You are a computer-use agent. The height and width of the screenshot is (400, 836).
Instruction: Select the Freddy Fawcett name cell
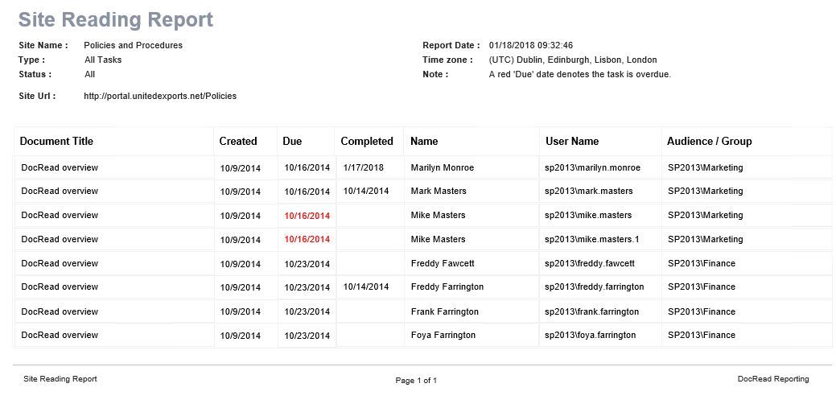click(442, 263)
